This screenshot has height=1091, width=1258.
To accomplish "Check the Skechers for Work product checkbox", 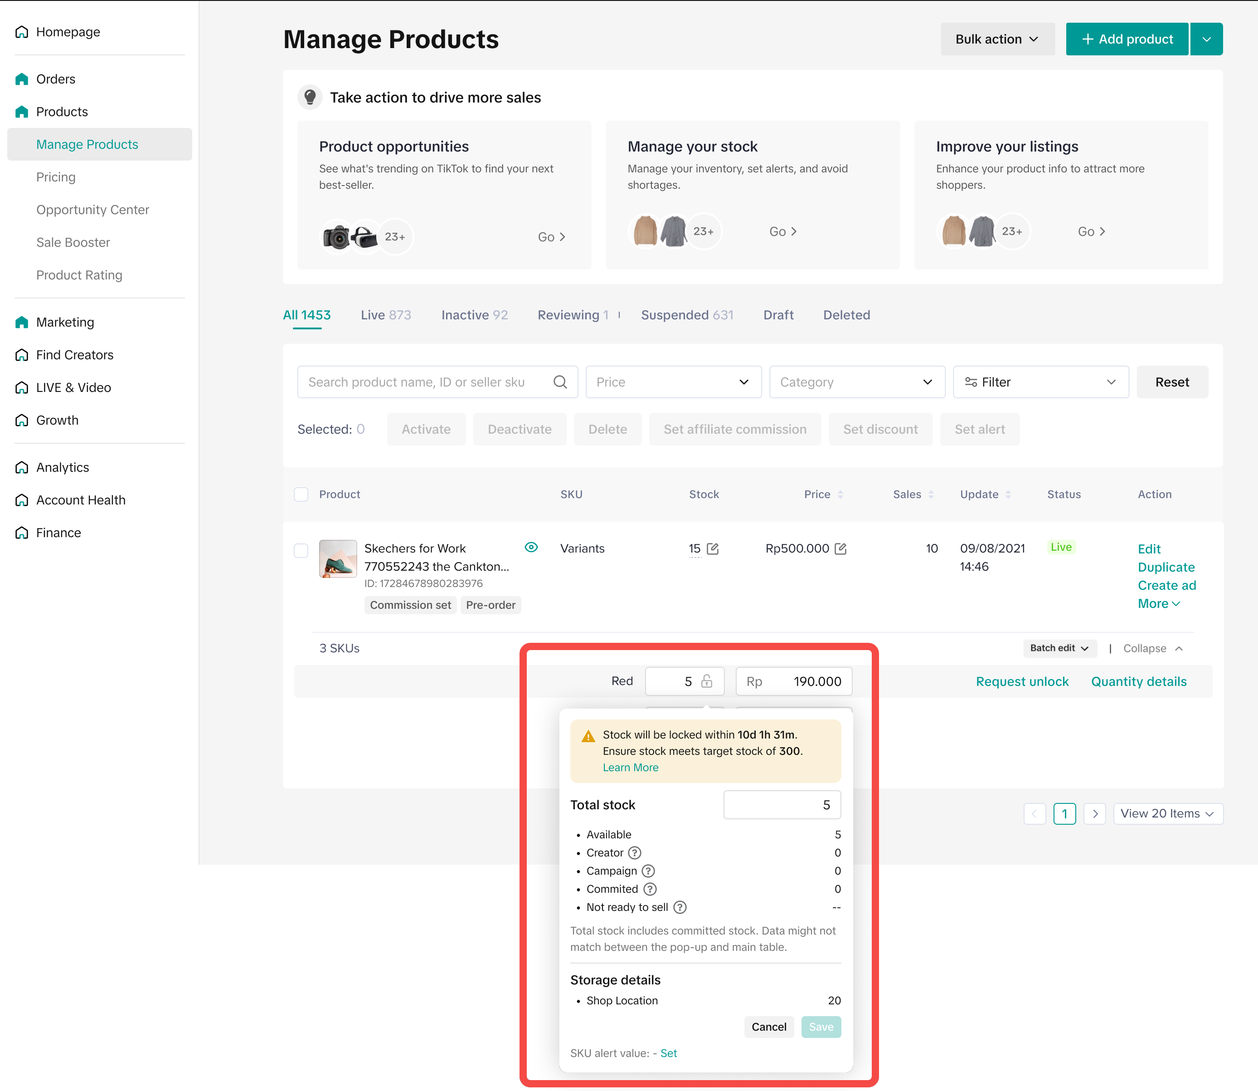I will pos(301,550).
